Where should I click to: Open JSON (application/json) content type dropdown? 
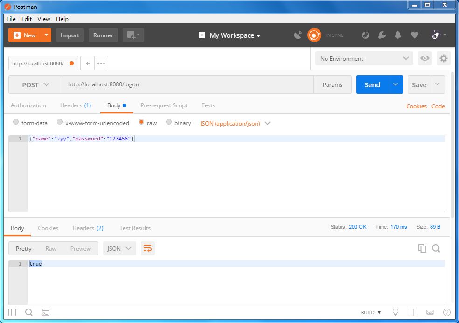click(235, 123)
